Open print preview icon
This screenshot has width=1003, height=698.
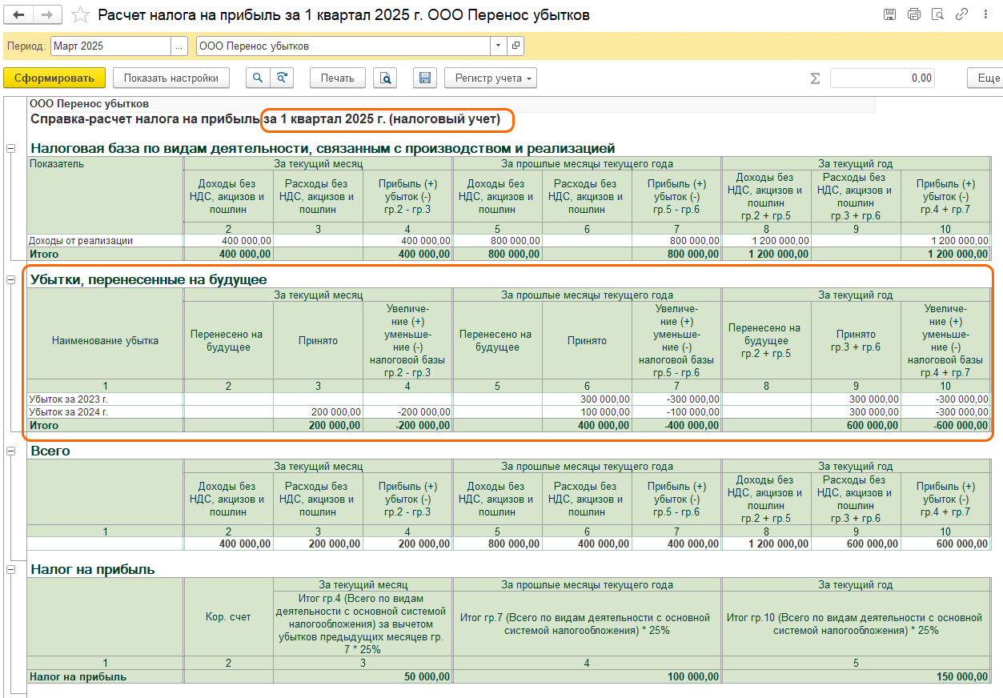click(x=386, y=78)
